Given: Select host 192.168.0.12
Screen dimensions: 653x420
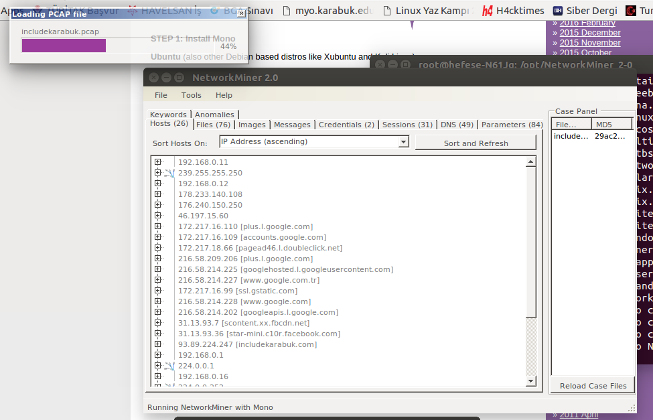Looking at the screenshot, I should click(203, 184).
